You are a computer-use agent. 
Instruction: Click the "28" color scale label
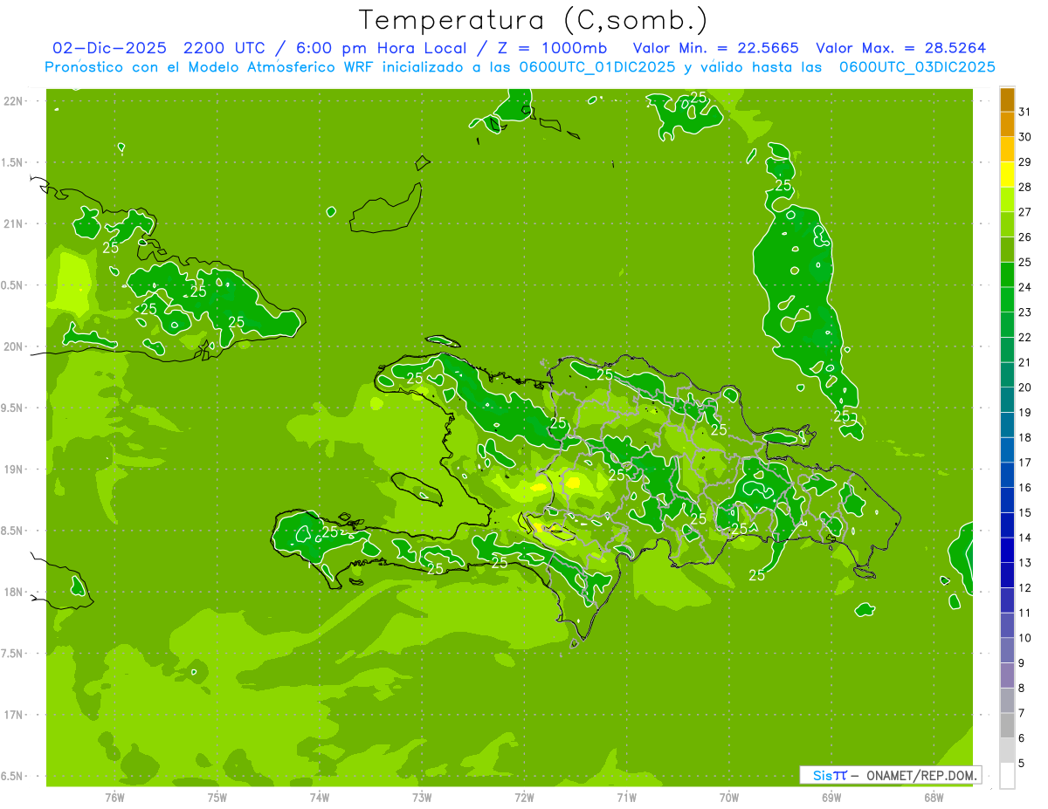coord(1024,187)
